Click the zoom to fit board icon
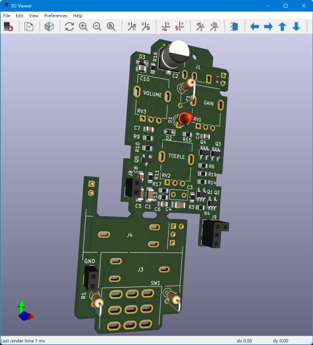This screenshot has height=345, width=313. tap(111, 27)
